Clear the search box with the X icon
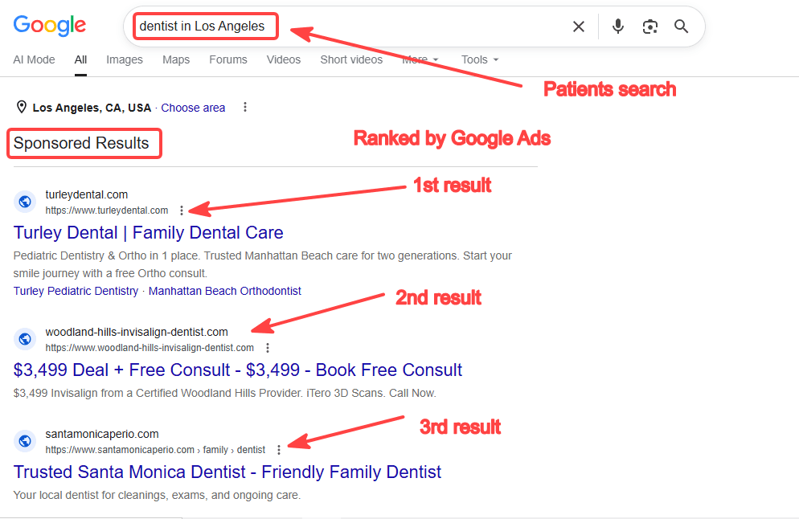This screenshot has height=519, width=799. (579, 27)
